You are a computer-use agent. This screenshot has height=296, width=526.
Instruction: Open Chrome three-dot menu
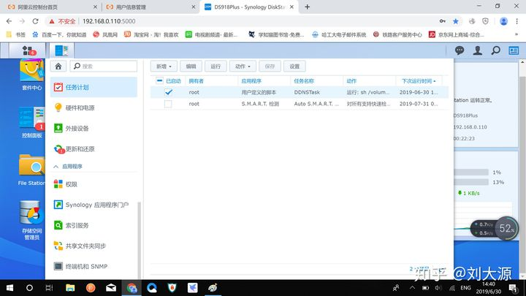click(517, 21)
